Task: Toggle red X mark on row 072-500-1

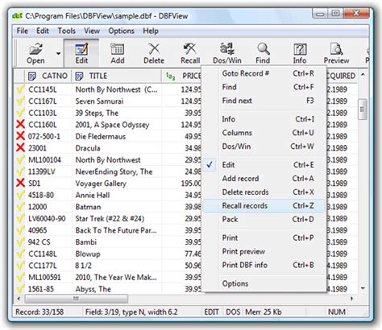Action: pyautogui.click(x=20, y=136)
